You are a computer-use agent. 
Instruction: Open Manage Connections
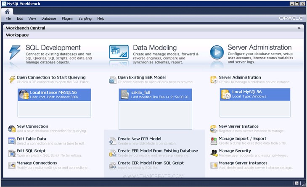point(37,163)
